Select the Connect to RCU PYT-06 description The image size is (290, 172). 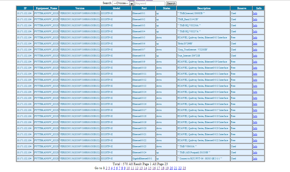[x=203, y=158]
